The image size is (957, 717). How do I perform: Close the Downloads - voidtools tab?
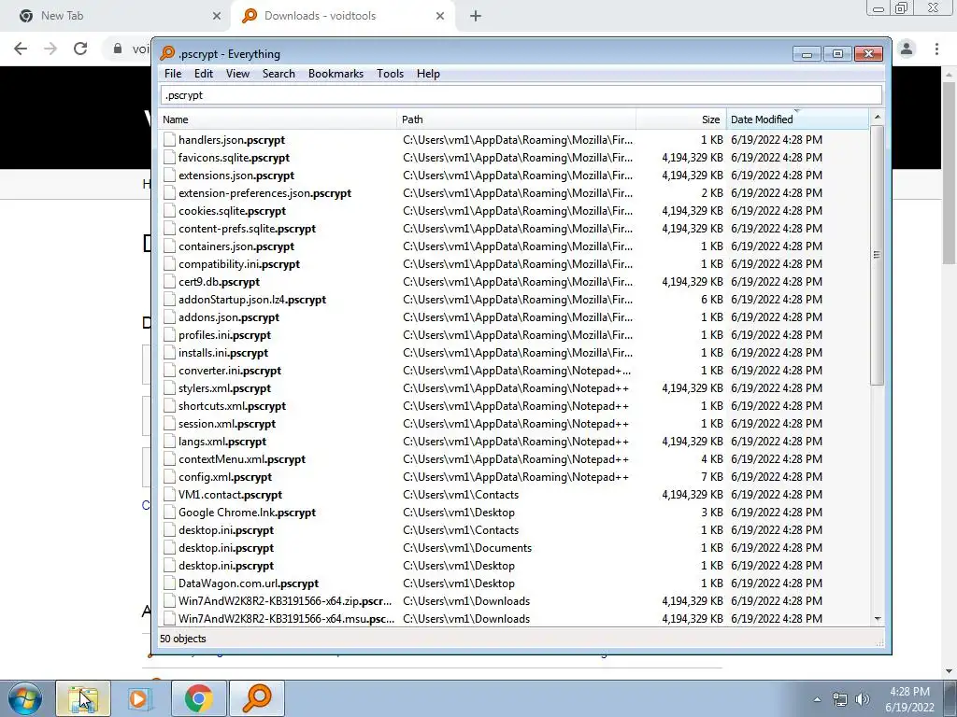[x=440, y=16]
